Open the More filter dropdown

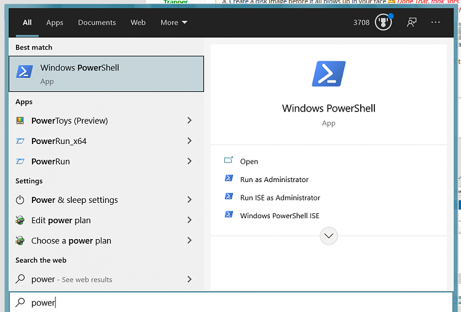click(x=174, y=23)
